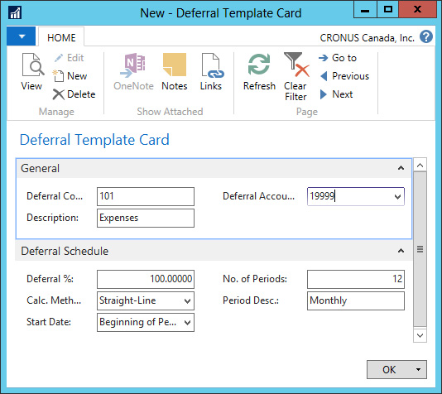The width and height of the screenshot is (442, 394).
Task: Open the blue help question mark
Action: 426,37
